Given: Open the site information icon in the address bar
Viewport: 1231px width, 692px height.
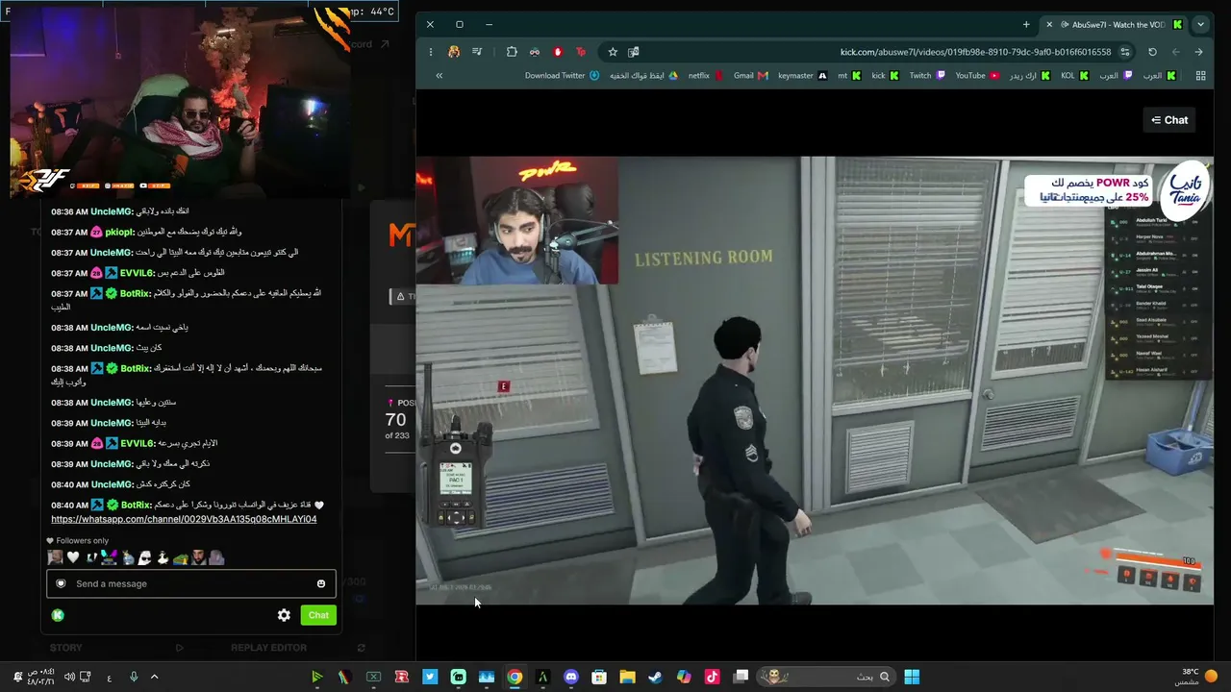Looking at the screenshot, I should pos(1125,52).
